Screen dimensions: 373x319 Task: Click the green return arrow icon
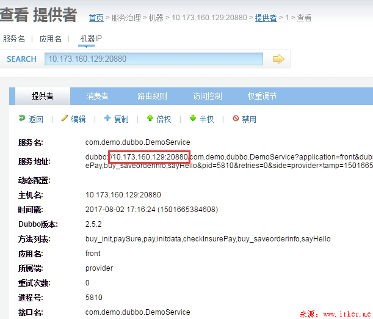(x=22, y=118)
